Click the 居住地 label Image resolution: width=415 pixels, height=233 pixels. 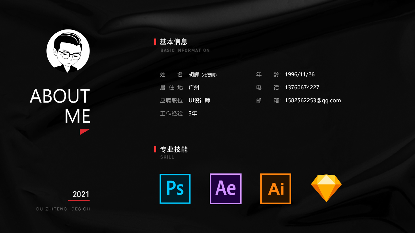[172, 87]
